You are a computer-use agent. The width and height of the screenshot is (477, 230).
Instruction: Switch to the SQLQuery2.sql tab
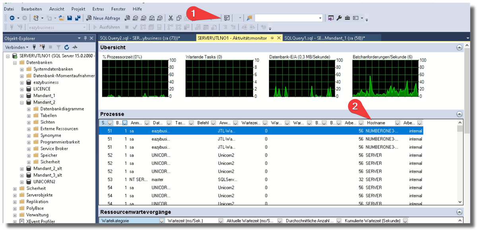pos(140,38)
